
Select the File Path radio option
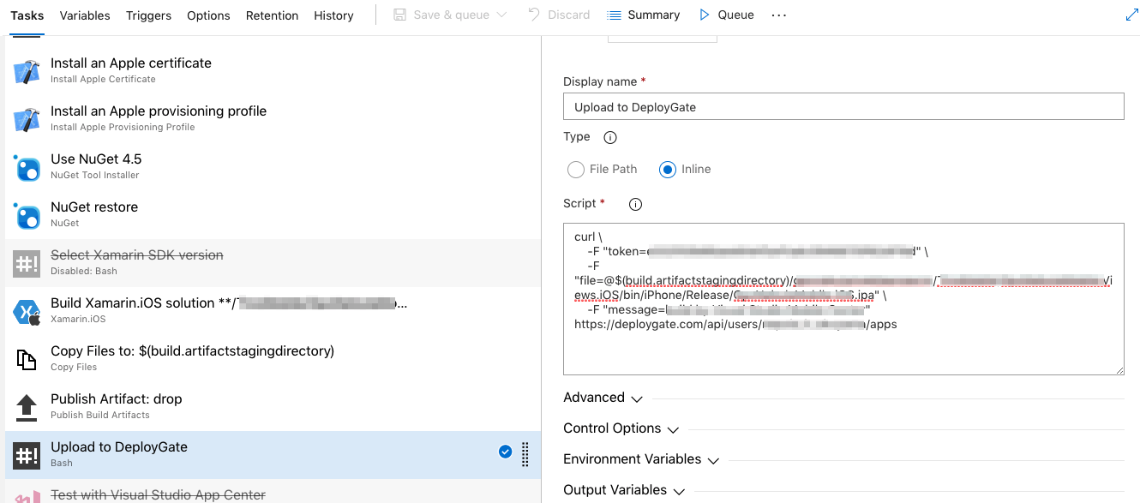pyautogui.click(x=576, y=170)
